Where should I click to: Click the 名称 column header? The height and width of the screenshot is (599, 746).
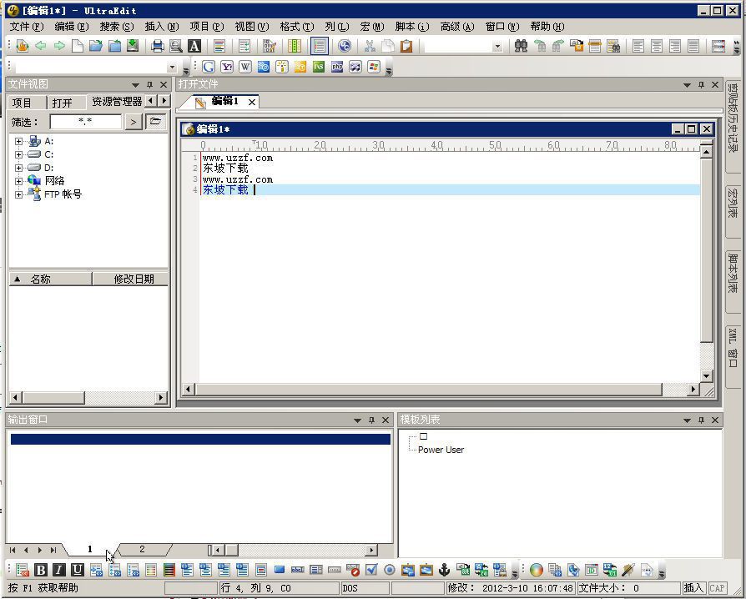click(50, 279)
